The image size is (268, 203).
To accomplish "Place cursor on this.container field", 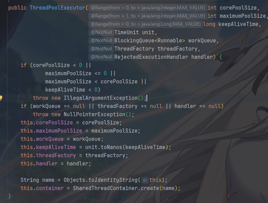I will pos(50,188).
